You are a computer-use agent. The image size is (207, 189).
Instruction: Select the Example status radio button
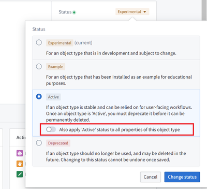click(x=39, y=66)
